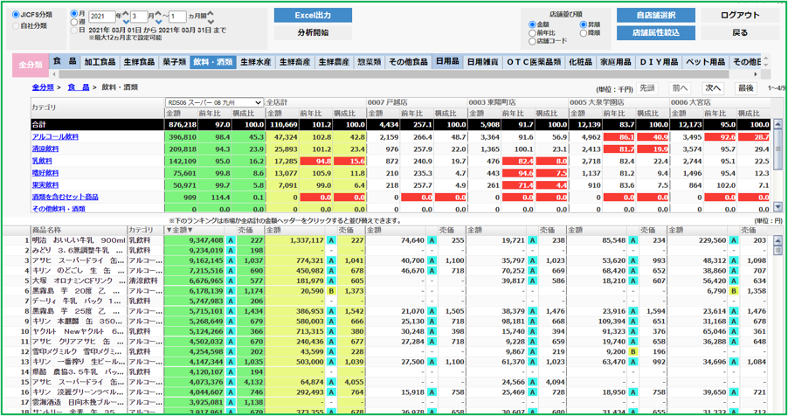
Task: Click the year input field showing 2021
Action: point(102,17)
